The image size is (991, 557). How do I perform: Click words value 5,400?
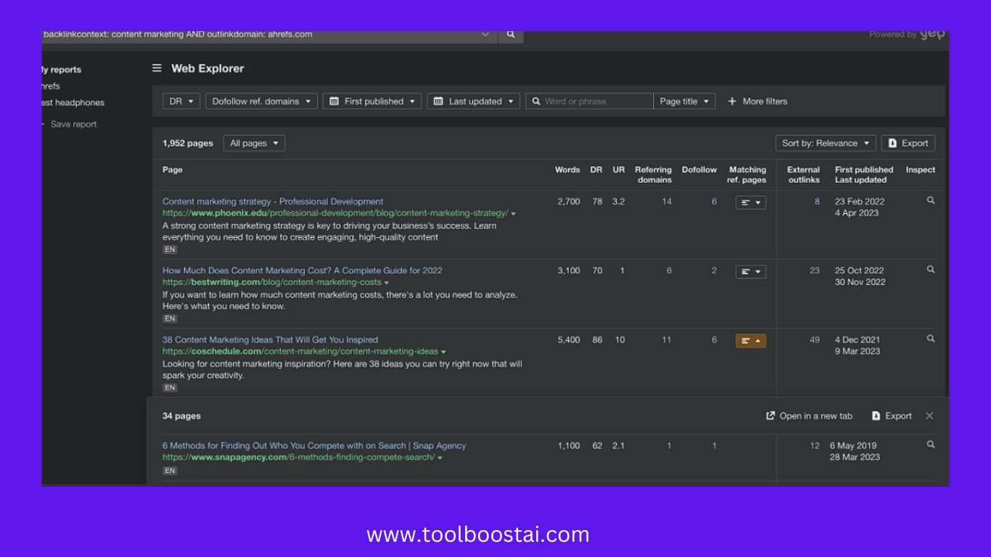point(569,339)
